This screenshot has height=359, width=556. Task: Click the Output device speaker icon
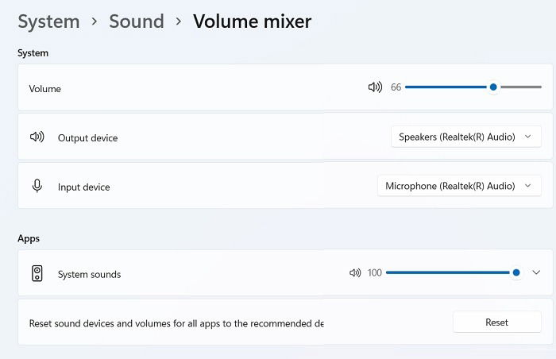(37, 137)
